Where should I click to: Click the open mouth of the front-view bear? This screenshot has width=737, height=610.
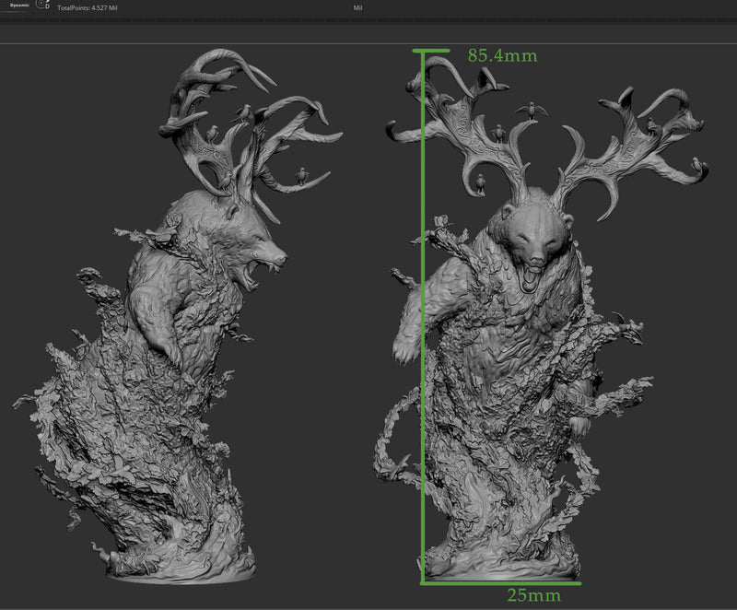pyautogui.click(x=532, y=276)
